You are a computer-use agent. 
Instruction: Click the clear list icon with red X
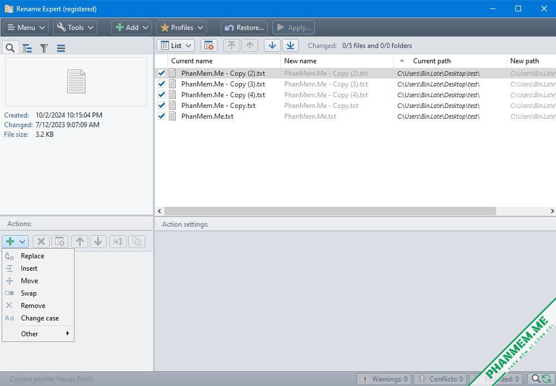[x=209, y=45]
